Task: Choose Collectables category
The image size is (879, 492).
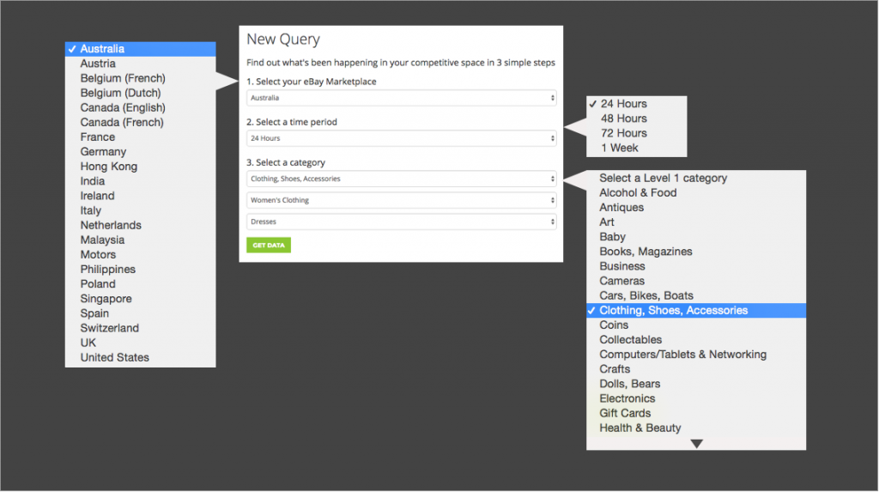Action: [x=696, y=339]
